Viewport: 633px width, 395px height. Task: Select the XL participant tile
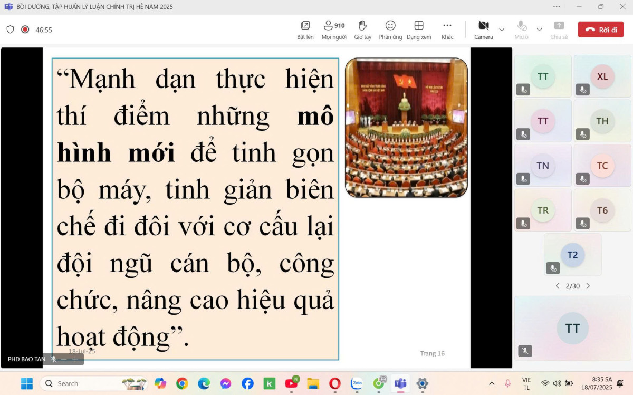click(602, 76)
